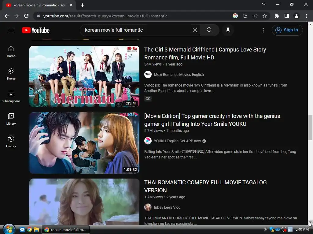Go to Home in sidebar
Image resolution: width=313 pixels, height=234 pixels.
11,51
